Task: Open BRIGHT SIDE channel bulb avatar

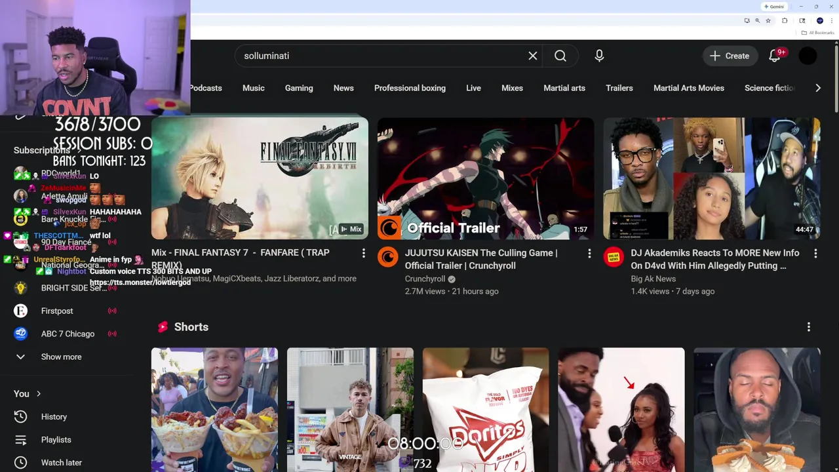Action: (x=20, y=288)
